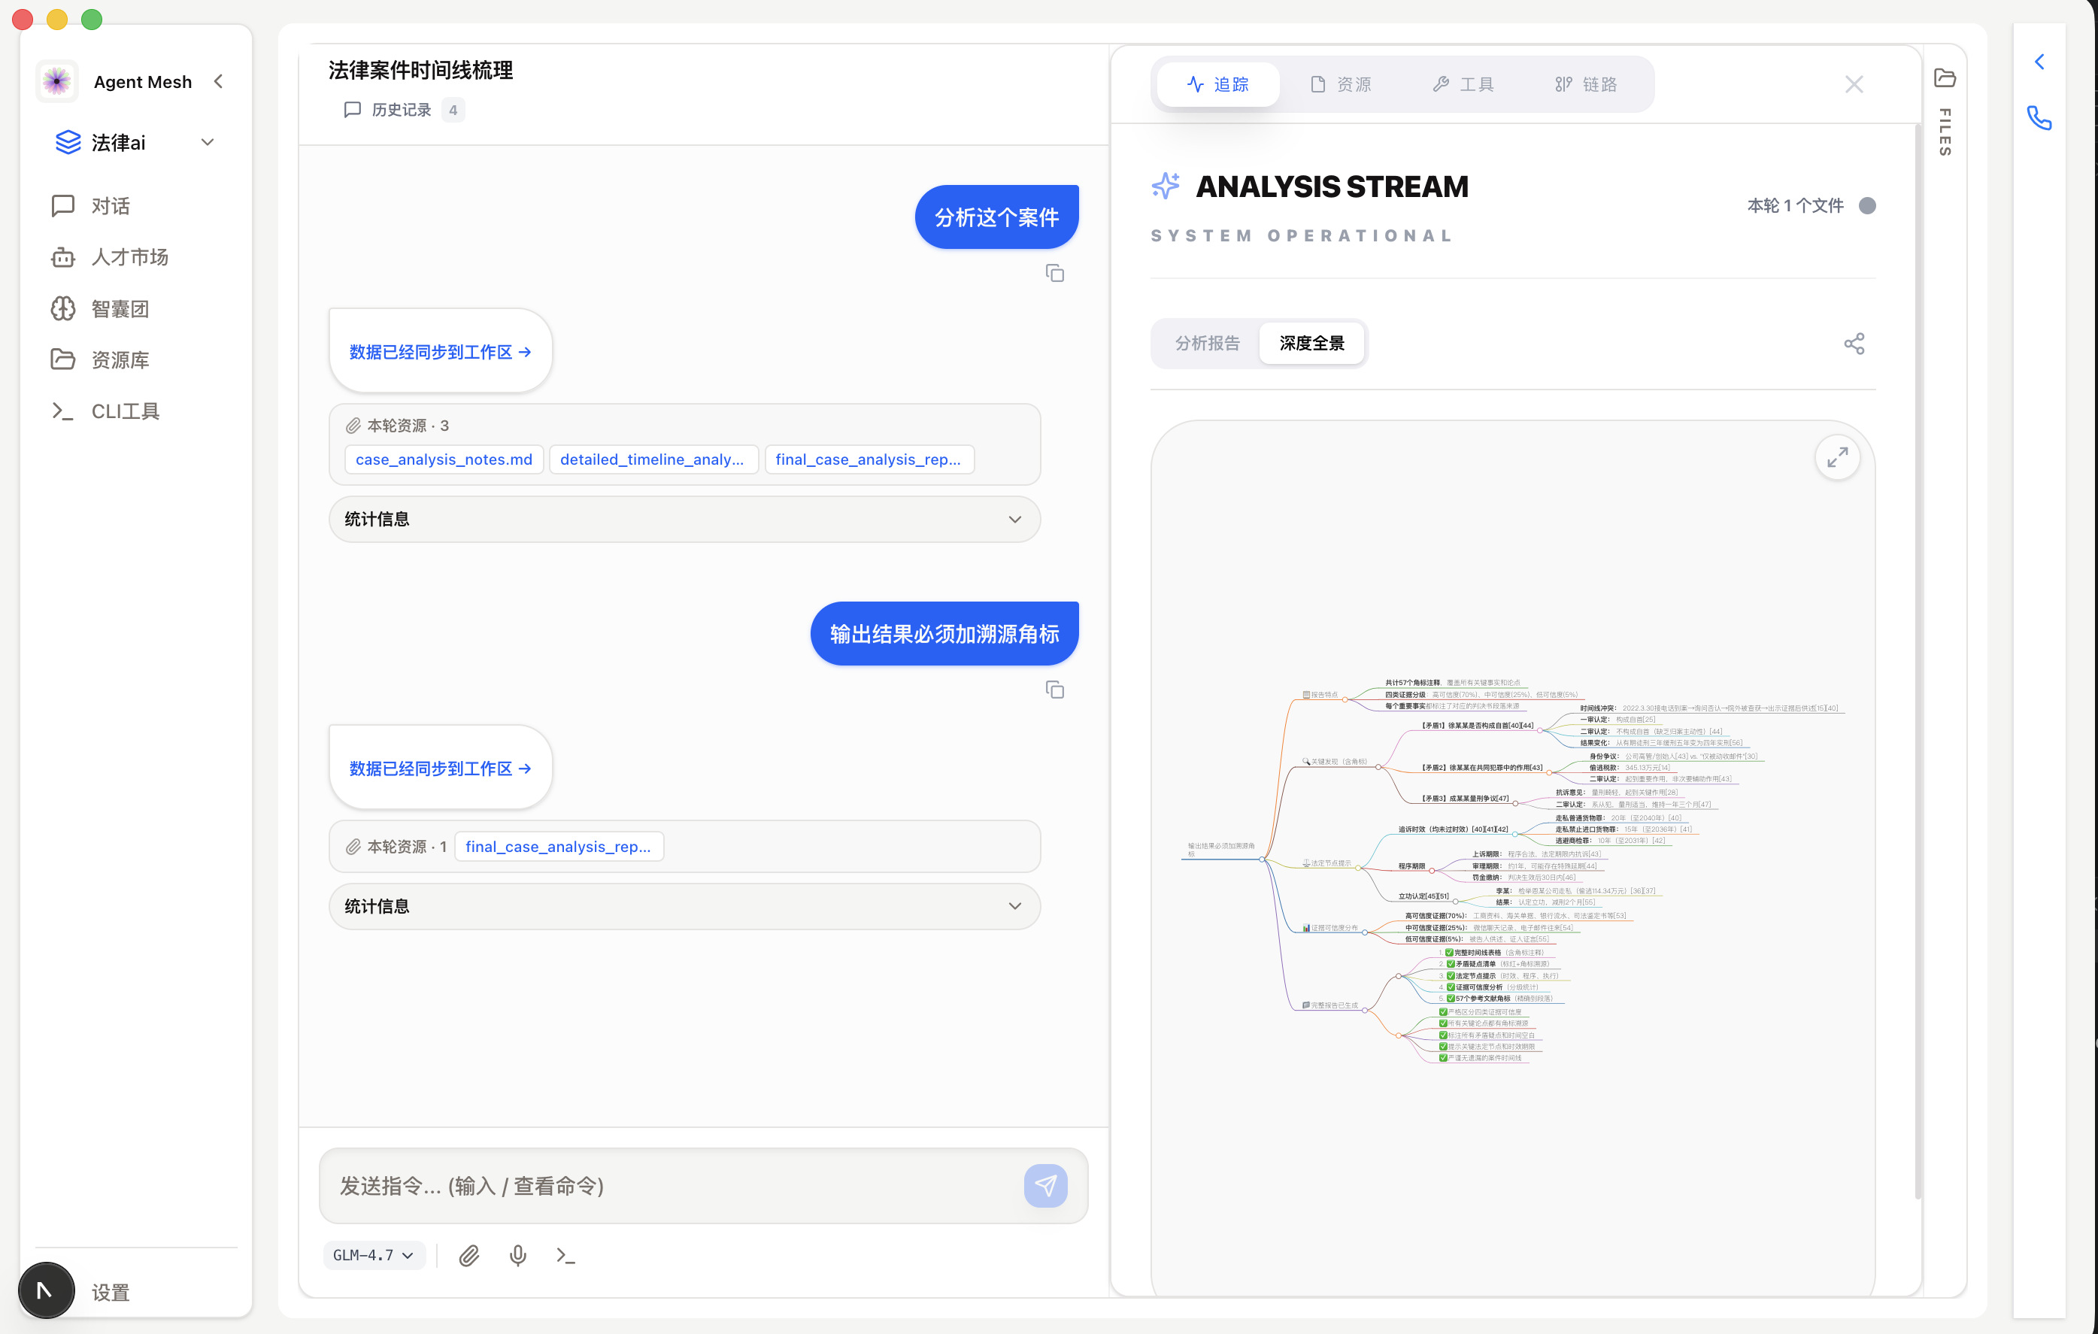Viewport: 2098px width, 1334px height.
Task: Close the analysis panel with X
Action: [x=1854, y=84]
